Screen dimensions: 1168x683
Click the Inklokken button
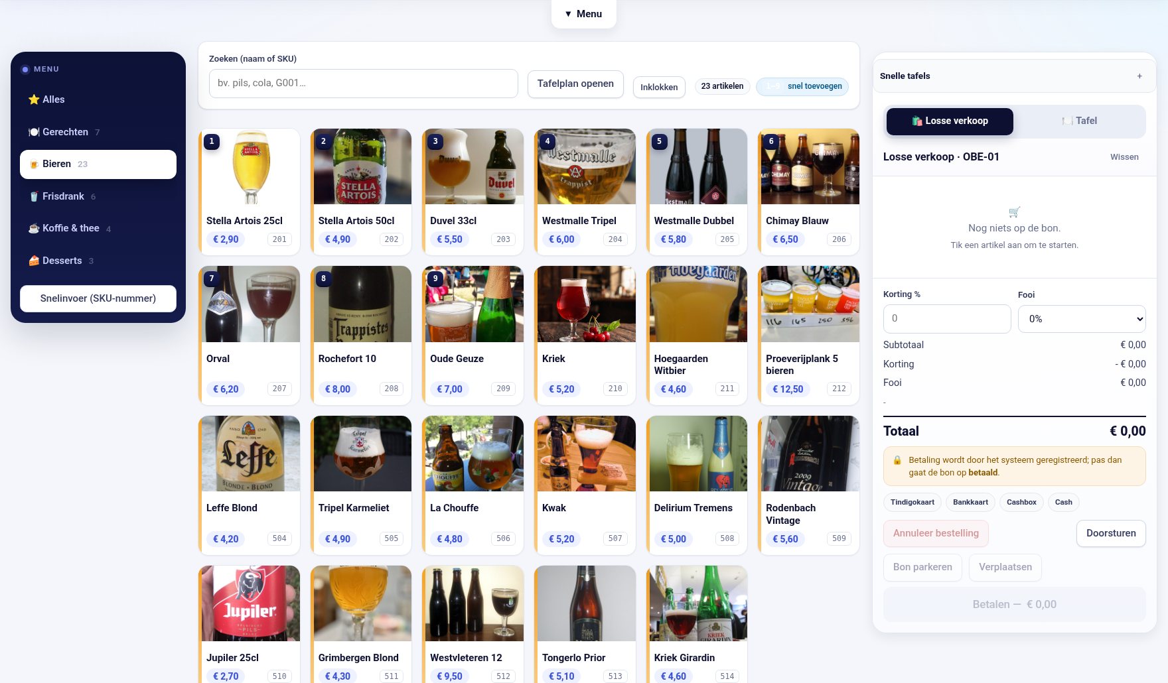659,87
